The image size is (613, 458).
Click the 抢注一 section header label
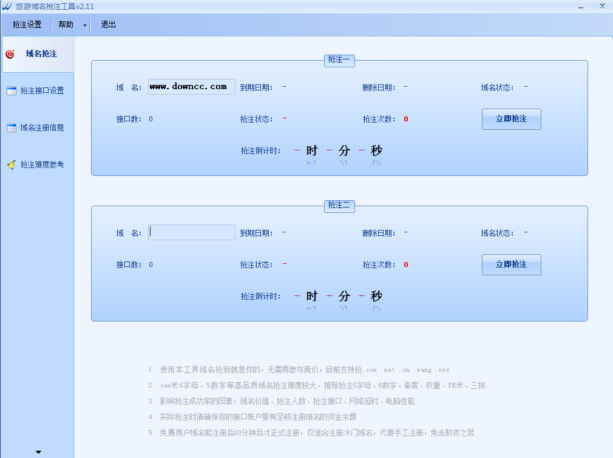(339, 61)
